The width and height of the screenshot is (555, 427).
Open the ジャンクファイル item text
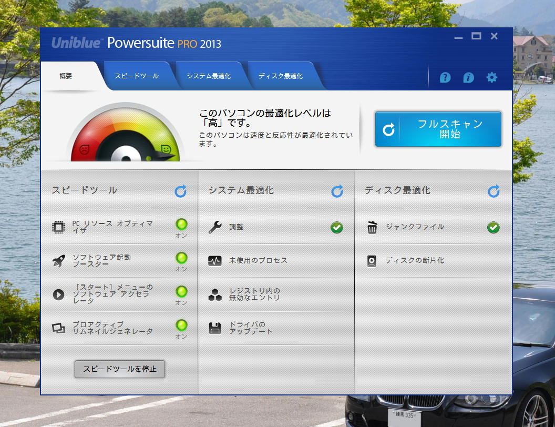(415, 227)
